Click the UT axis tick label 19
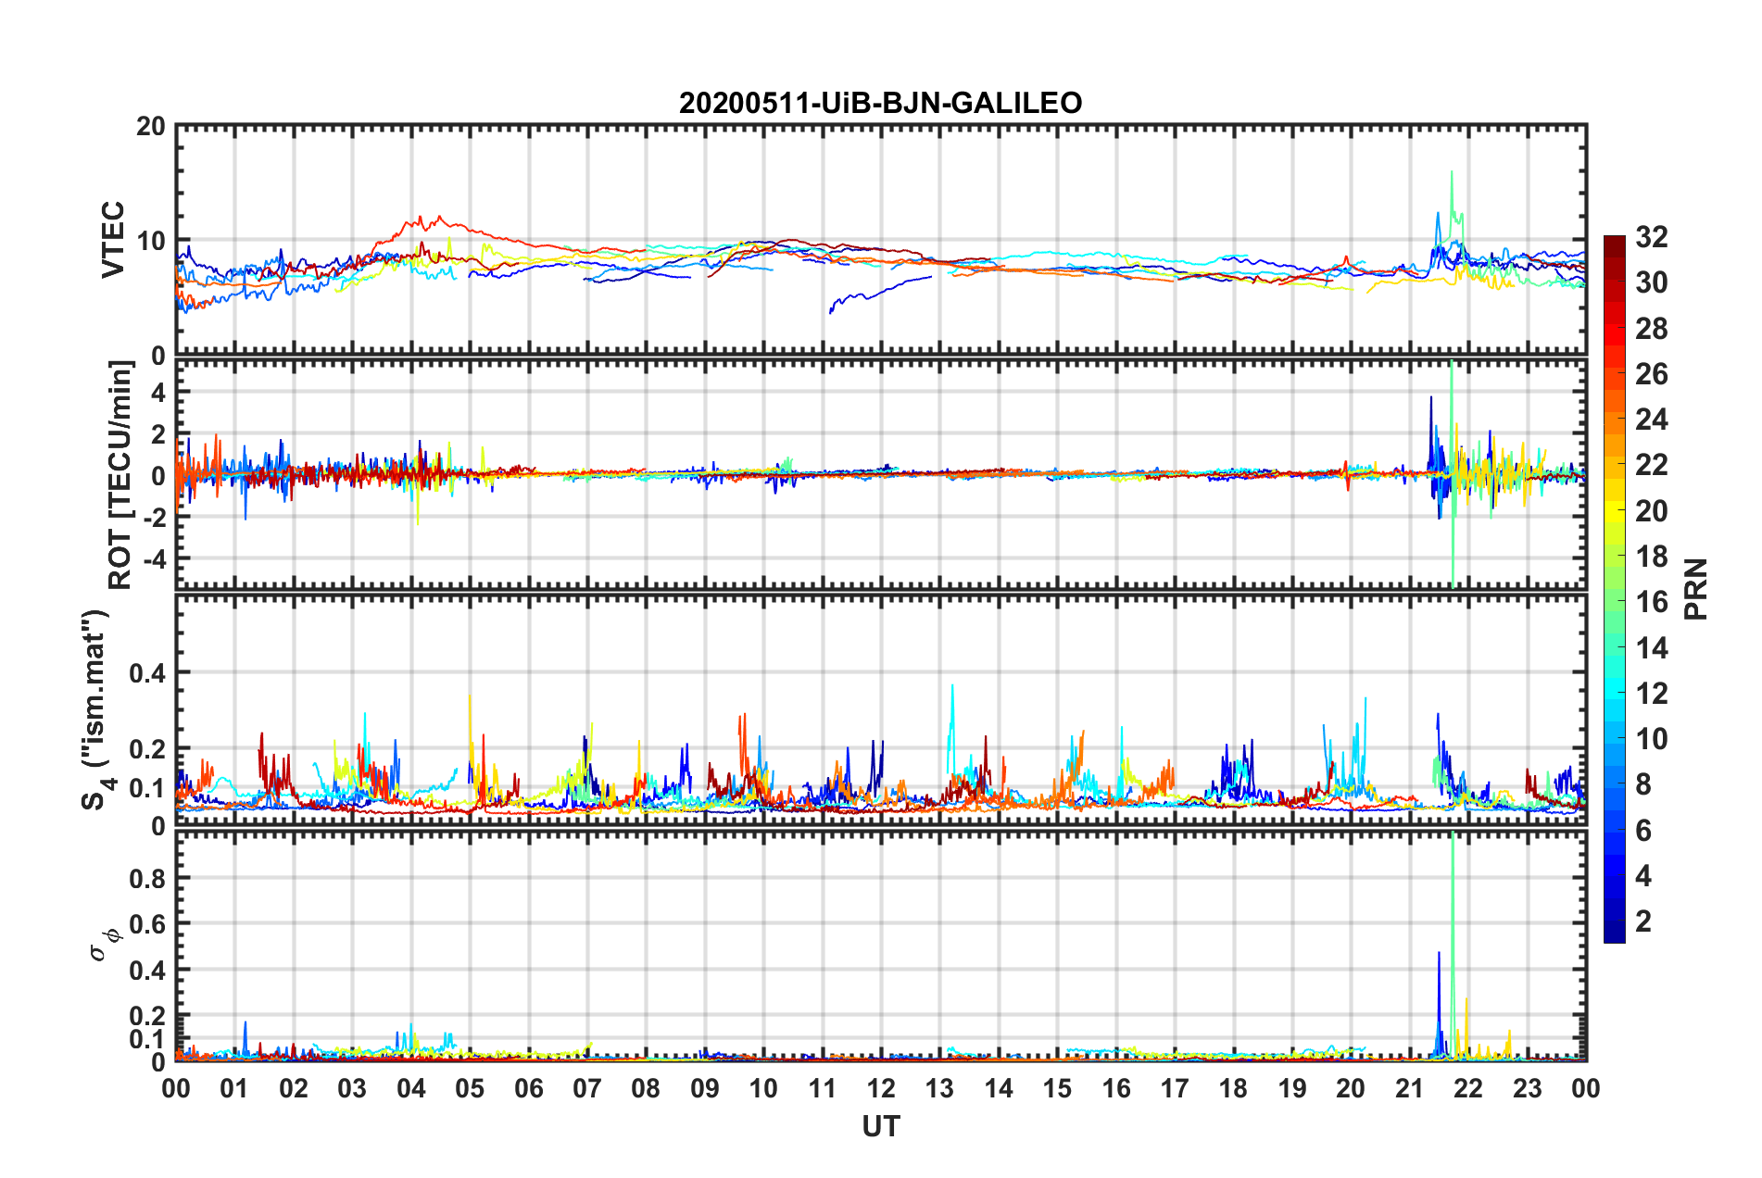This screenshot has height=1178, width=1762. pyautogui.click(x=1292, y=1089)
